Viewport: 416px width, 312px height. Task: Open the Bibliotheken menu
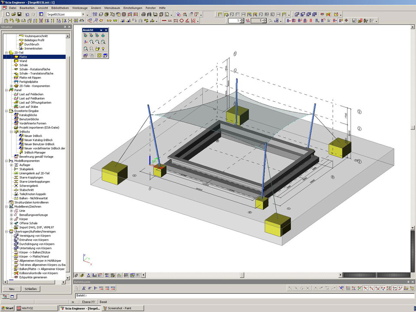[59, 8]
